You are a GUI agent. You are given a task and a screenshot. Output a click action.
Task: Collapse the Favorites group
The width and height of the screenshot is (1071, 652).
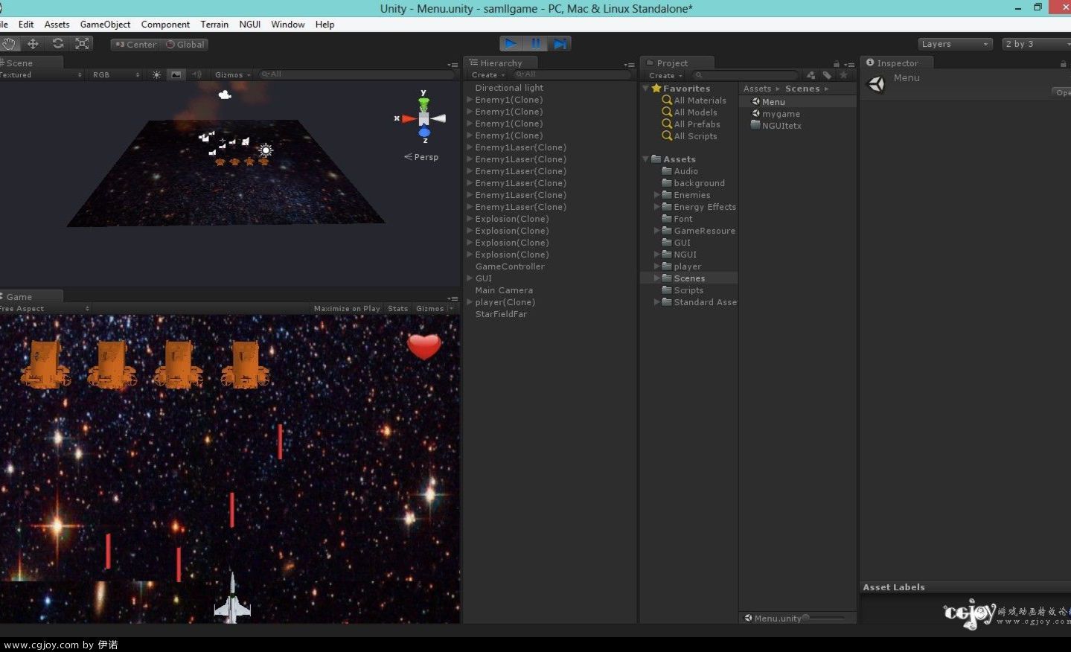click(646, 89)
